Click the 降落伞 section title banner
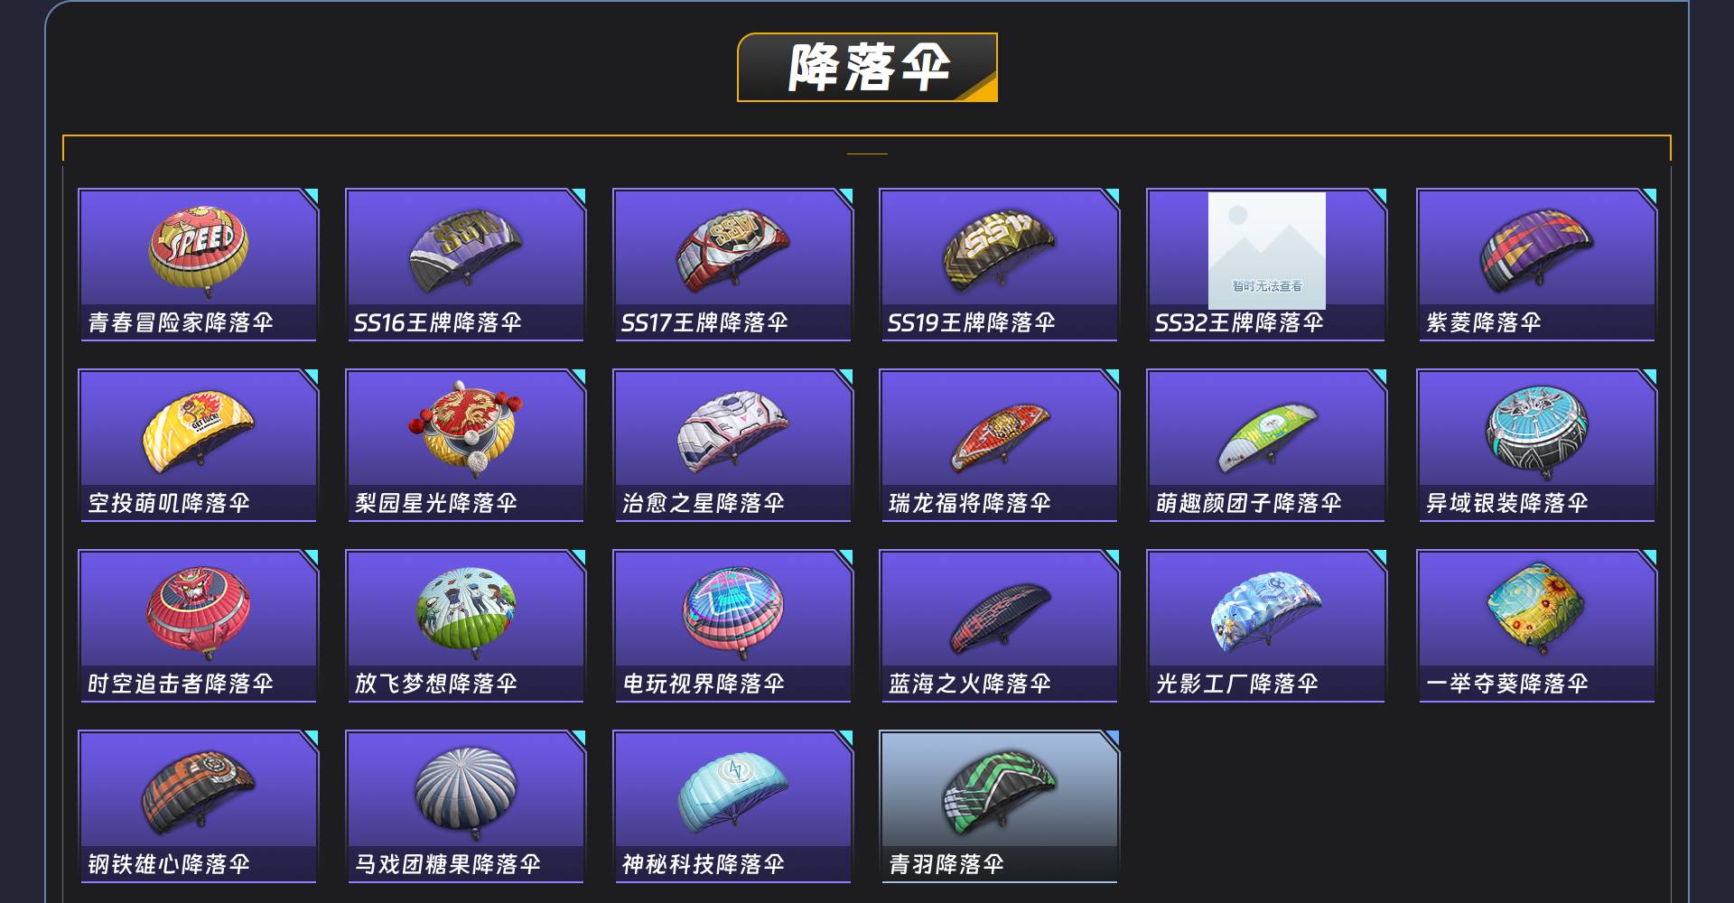Screen dimensions: 1734x903 pyautogui.click(x=867, y=68)
